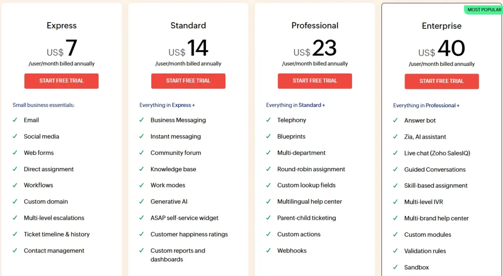Click the Live chat (Zoho SalesIQ) feature
This screenshot has width=503, height=276.
437,153
